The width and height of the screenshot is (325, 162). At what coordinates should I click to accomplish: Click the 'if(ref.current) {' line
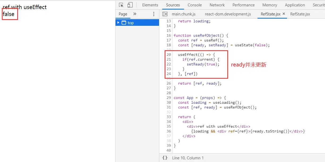(201, 60)
